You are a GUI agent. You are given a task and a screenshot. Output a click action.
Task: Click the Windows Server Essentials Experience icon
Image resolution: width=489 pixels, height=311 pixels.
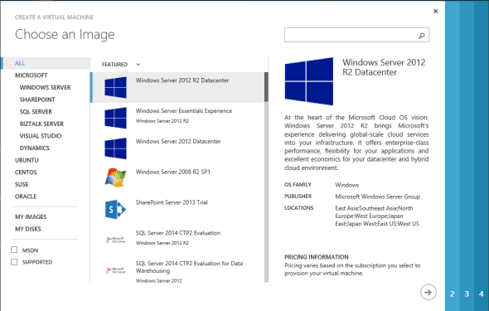[x=116, y=118]
